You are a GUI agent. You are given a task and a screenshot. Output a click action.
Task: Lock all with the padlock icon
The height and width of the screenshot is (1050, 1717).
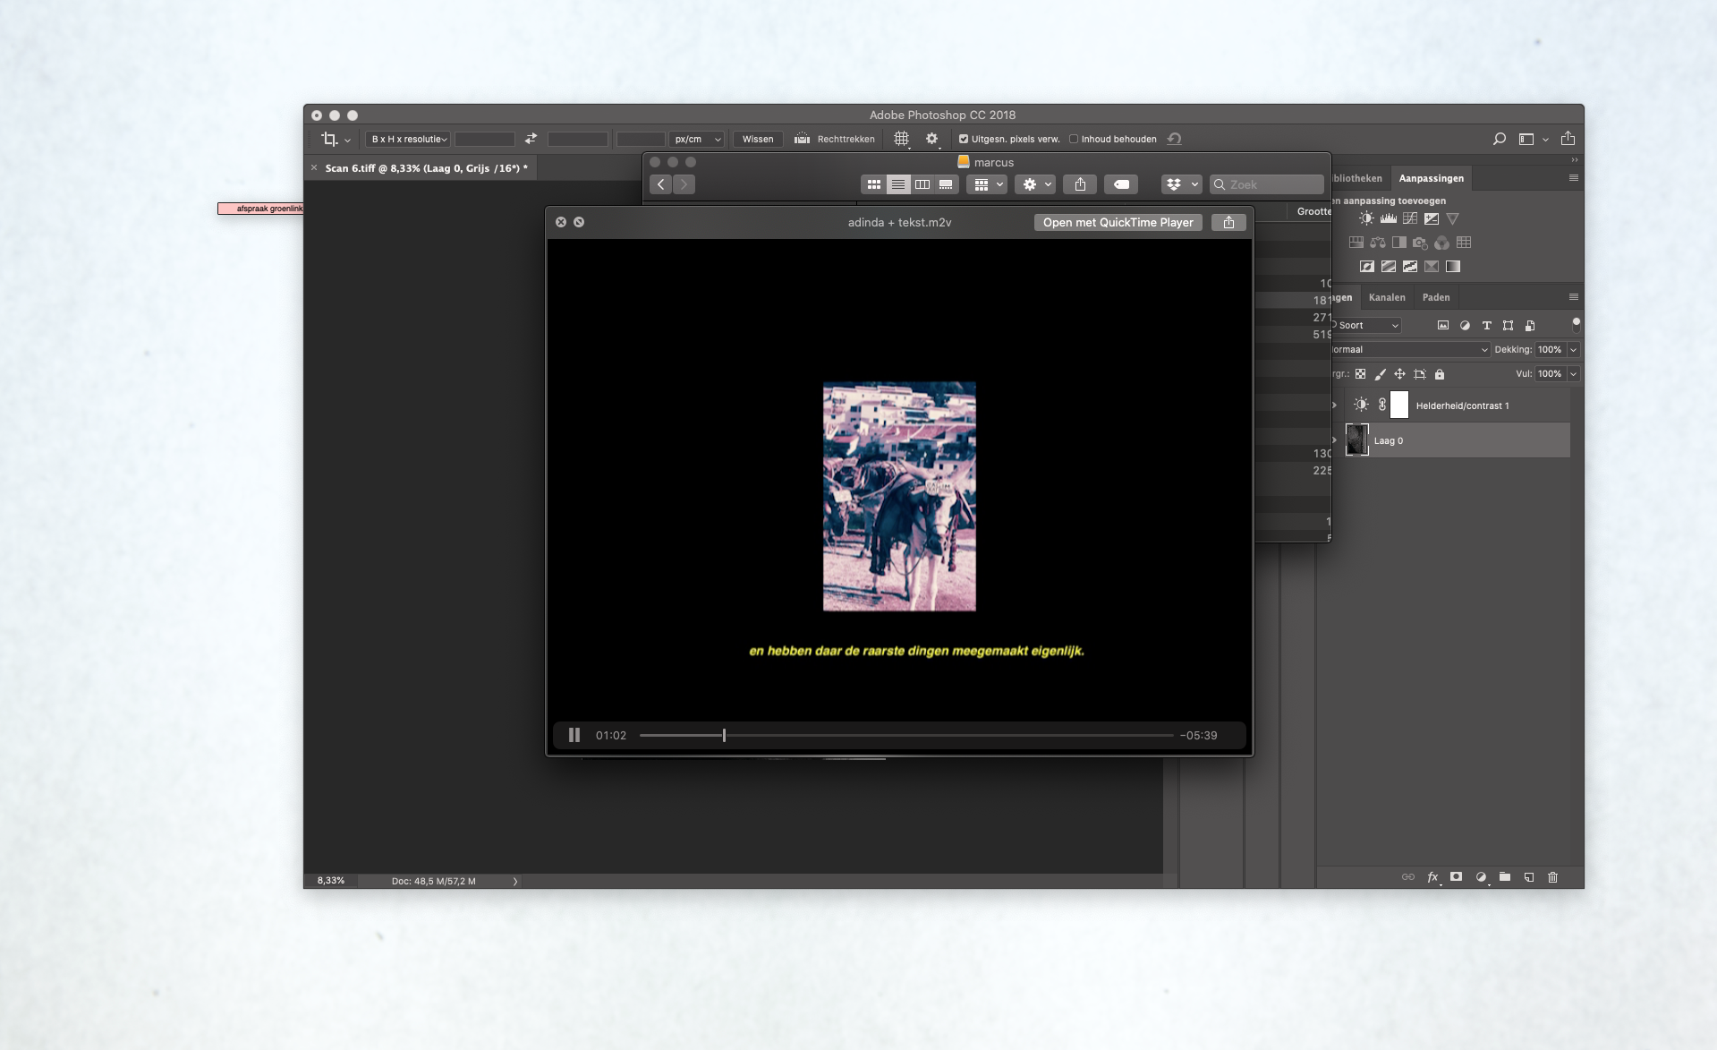pos(1440,374)
